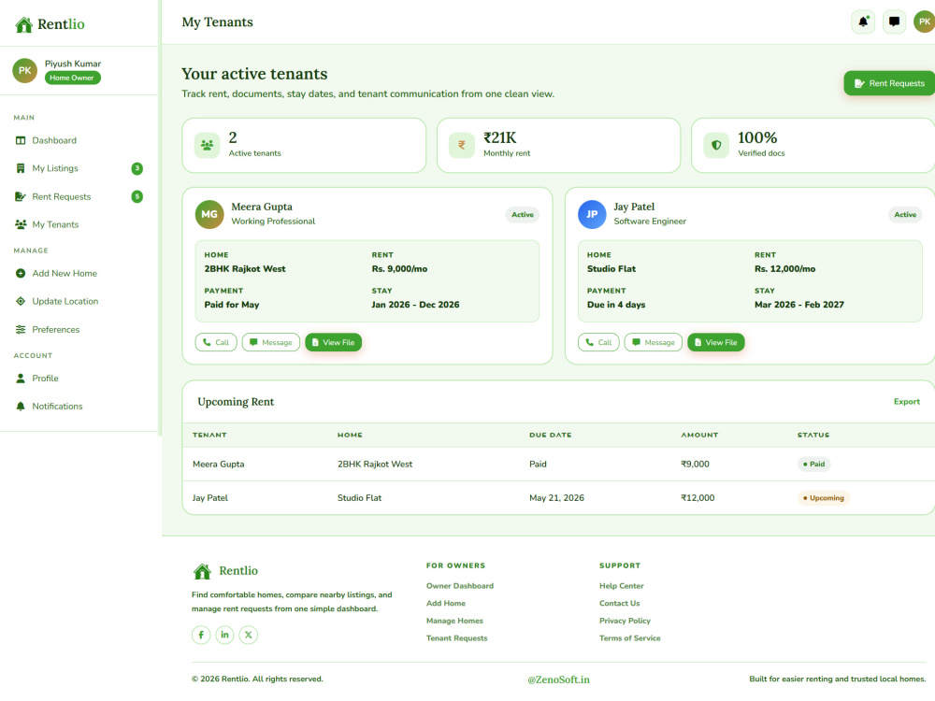The height and width of the screenshot is (701, 935).
Task: Call Jay Patel
Action: pos(598,343)
